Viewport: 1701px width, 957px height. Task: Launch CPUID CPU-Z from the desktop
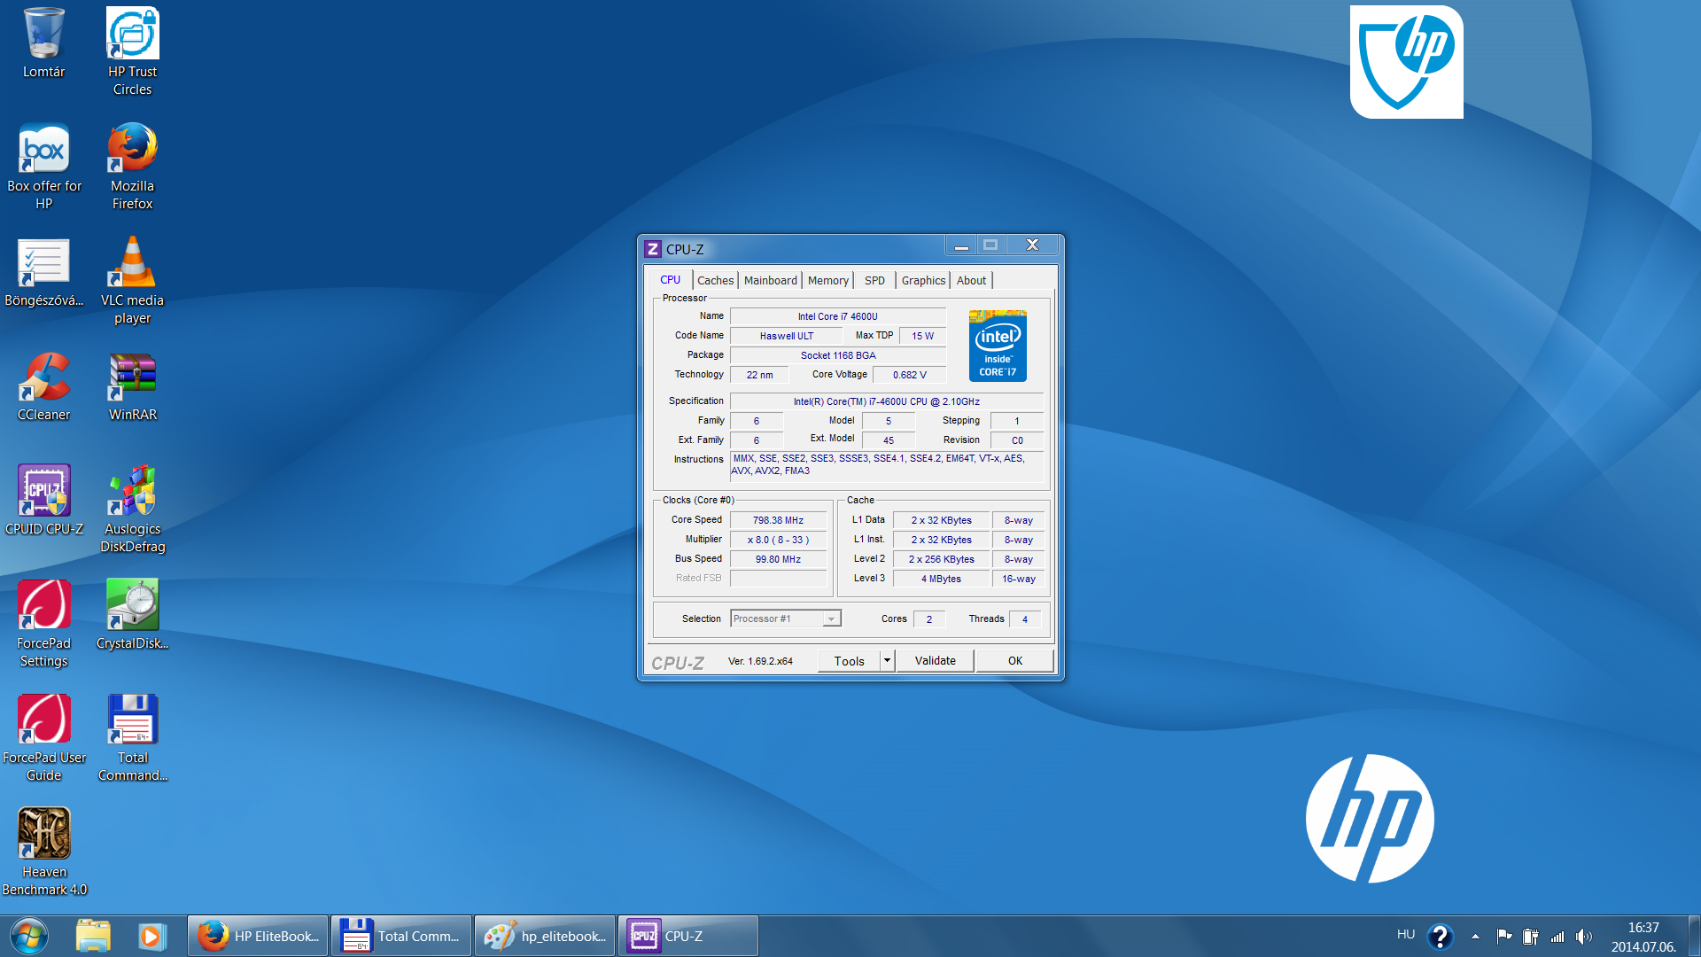pos(44,492)
